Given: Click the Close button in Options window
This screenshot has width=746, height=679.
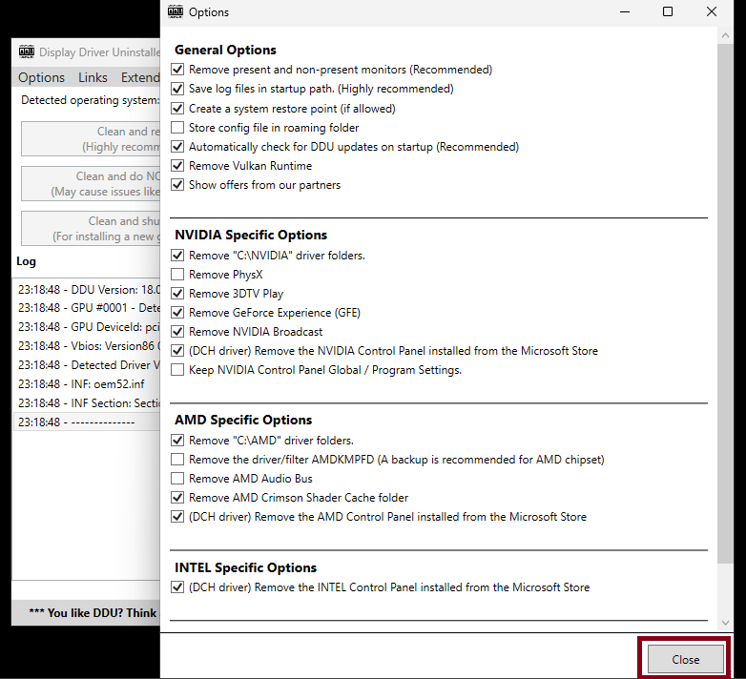Looking at the screenshot, I should point(686,660).
